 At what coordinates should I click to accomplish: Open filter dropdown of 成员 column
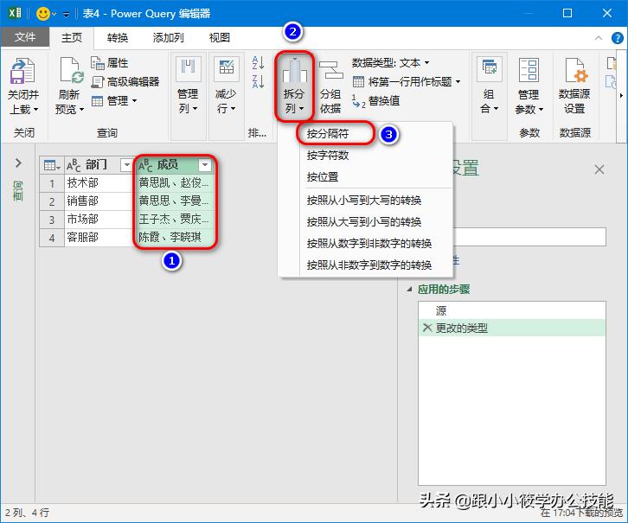[x=205, y=165]
